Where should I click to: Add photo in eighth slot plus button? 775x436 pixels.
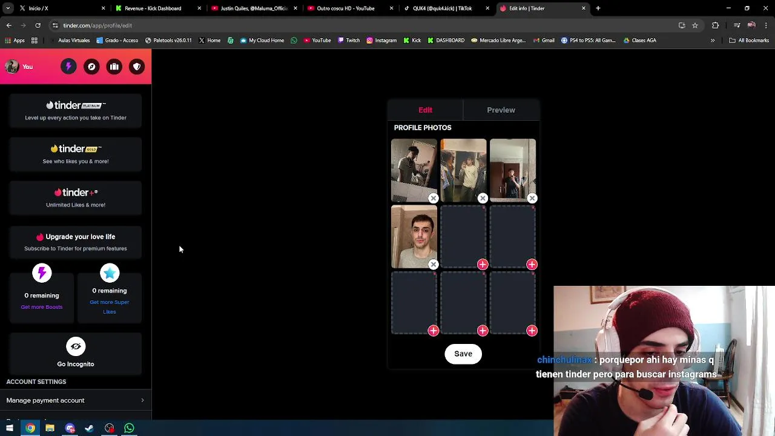pos(483,331)
